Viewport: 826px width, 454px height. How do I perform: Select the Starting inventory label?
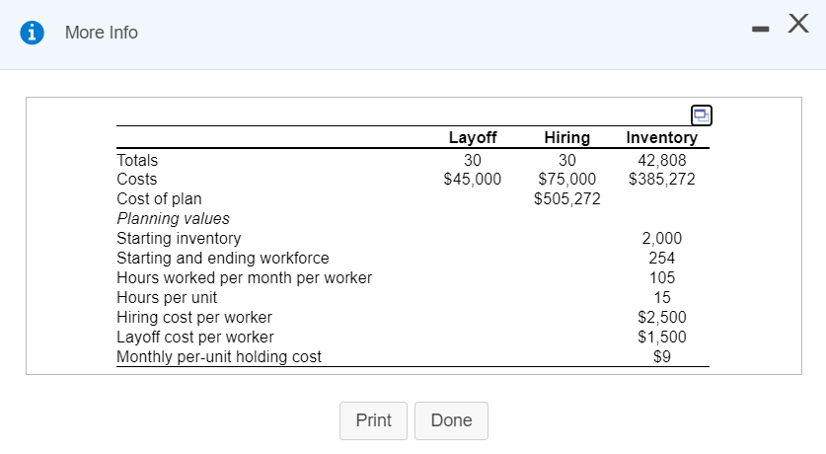tap(179, 239)
